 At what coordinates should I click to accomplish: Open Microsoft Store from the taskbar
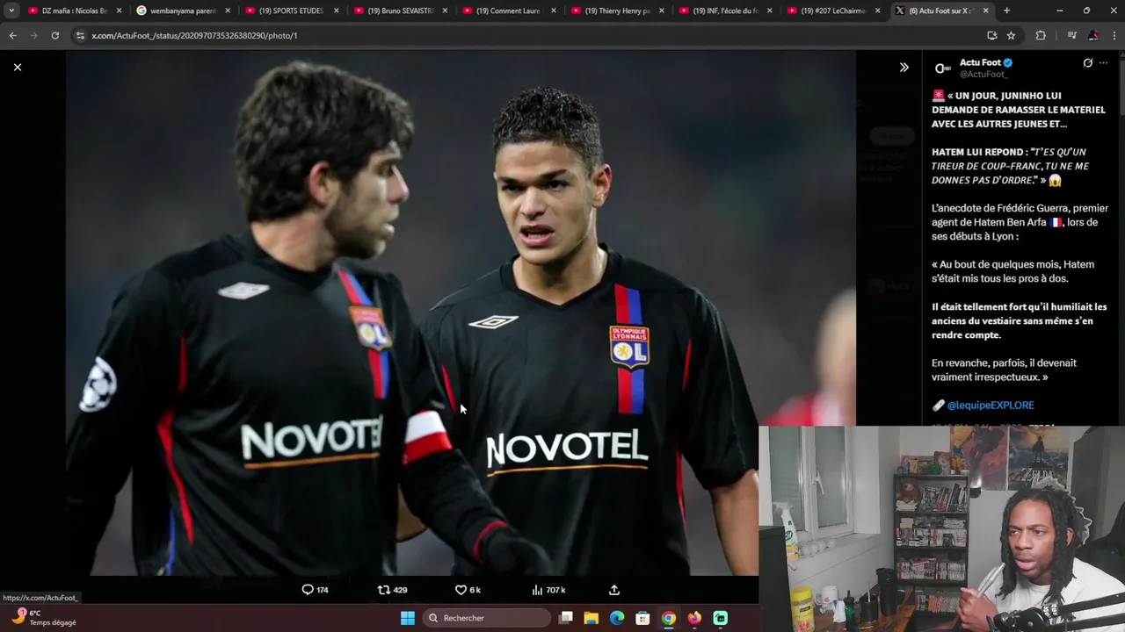[x=642, y=618]
